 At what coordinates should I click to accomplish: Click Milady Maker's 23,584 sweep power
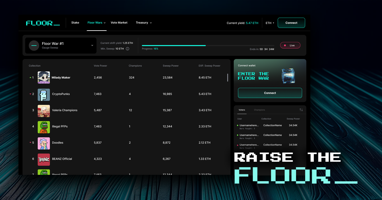point(167,78)
